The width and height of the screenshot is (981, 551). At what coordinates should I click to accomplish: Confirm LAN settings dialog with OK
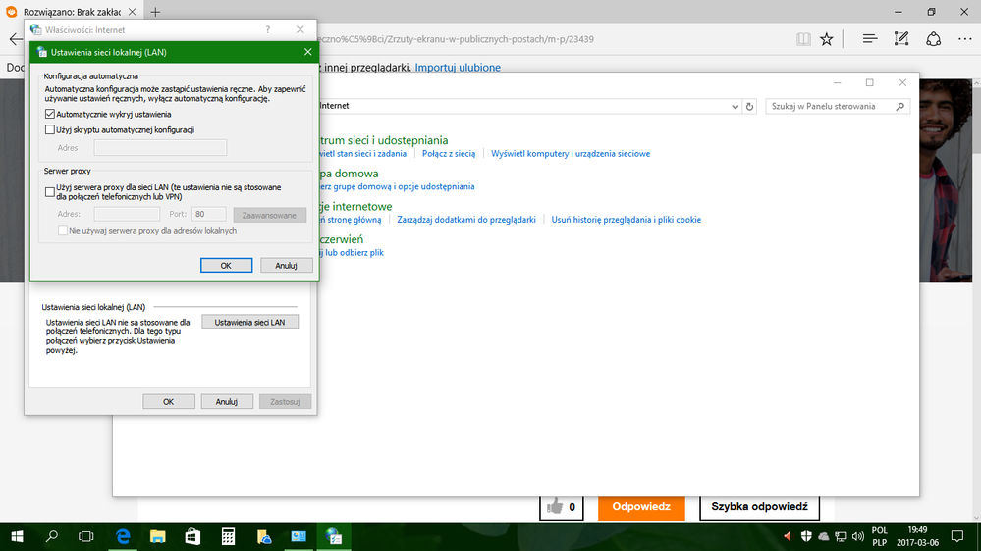tap(227, 266)
